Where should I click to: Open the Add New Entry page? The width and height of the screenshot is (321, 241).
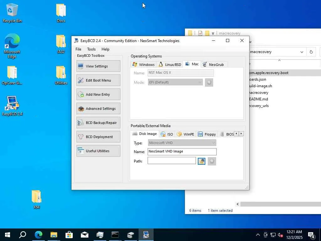tap(98, 94)
